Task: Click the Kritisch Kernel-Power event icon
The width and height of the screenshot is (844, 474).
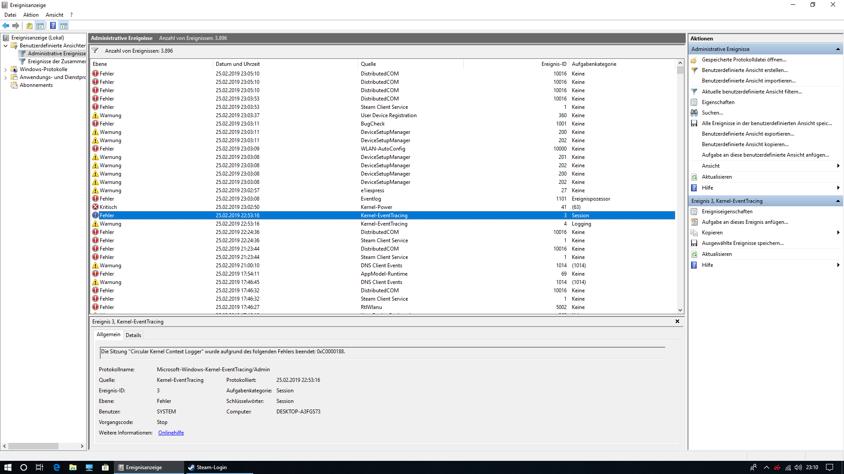Action: click(95, 207)
